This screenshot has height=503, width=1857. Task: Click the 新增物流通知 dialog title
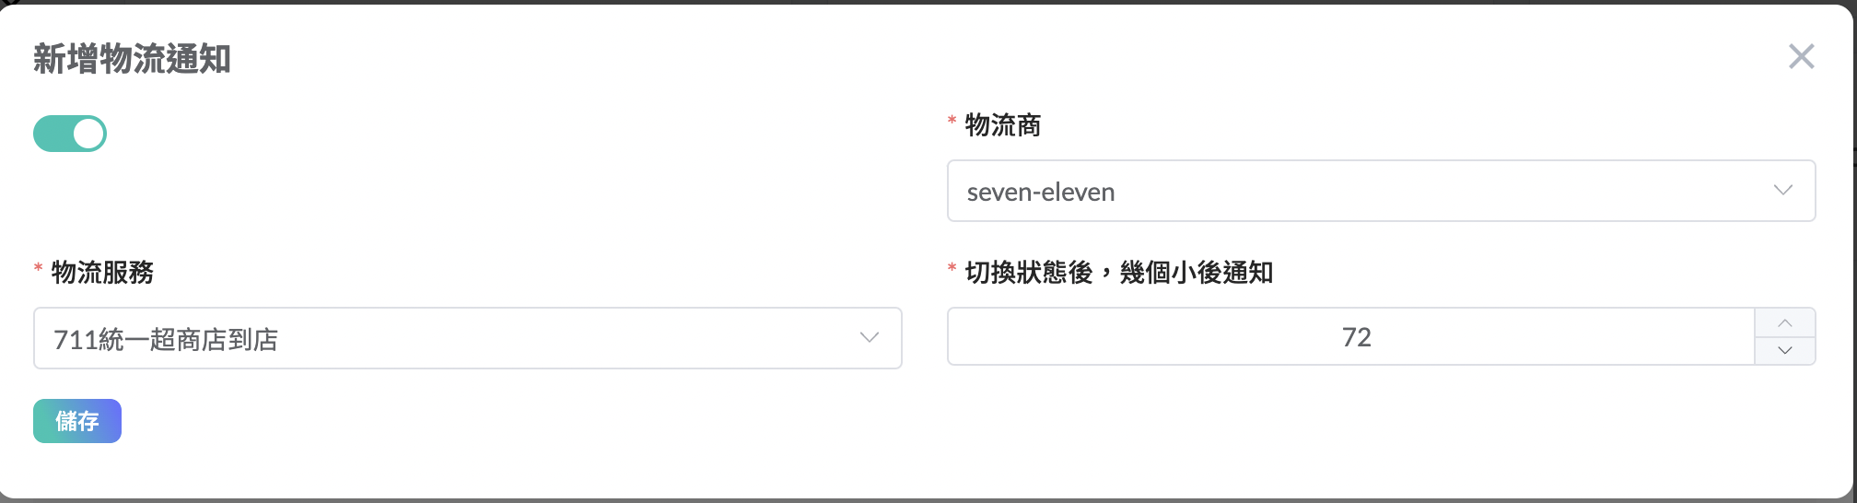[x=132, y=59]
